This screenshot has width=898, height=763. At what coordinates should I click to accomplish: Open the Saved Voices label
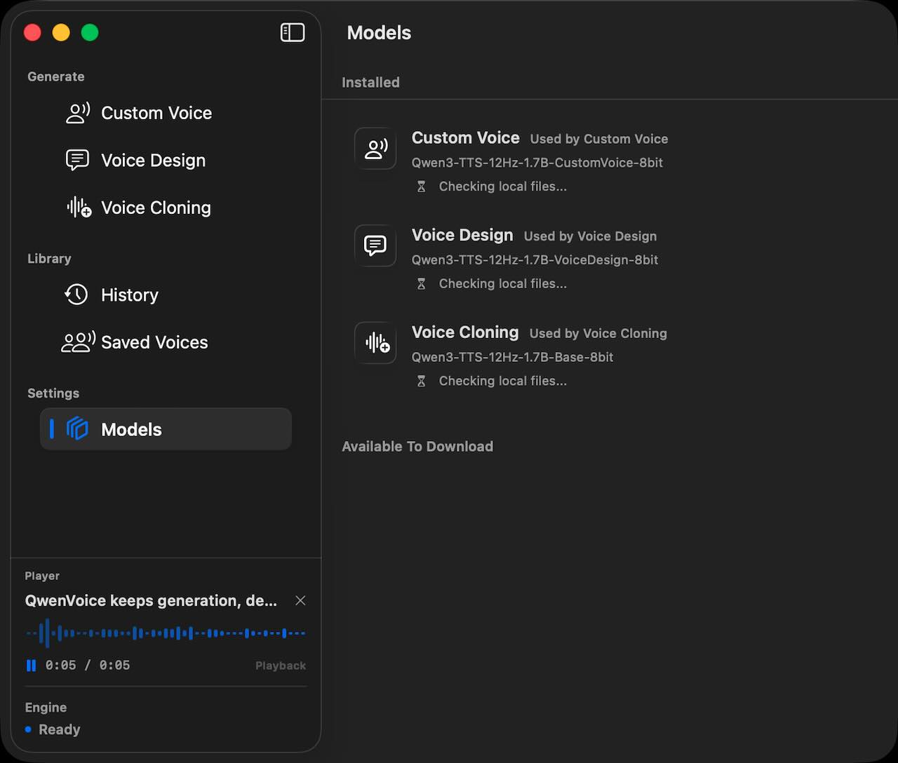pos(154,342)
